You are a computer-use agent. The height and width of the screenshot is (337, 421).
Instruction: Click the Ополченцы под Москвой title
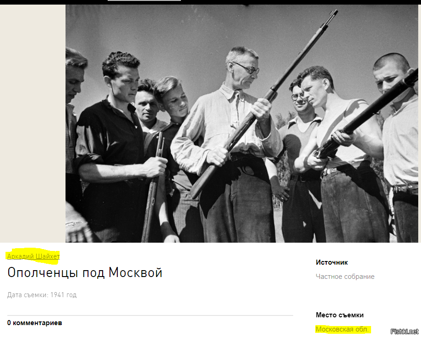click(x=85, y=272)
